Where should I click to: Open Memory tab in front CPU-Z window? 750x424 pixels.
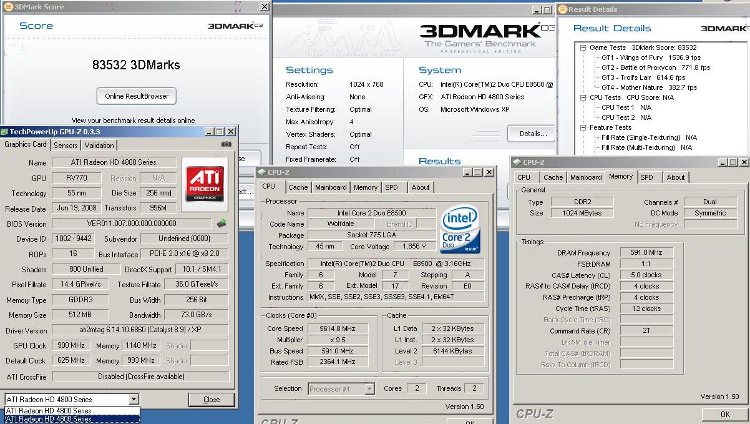click(x=365, y=187)
